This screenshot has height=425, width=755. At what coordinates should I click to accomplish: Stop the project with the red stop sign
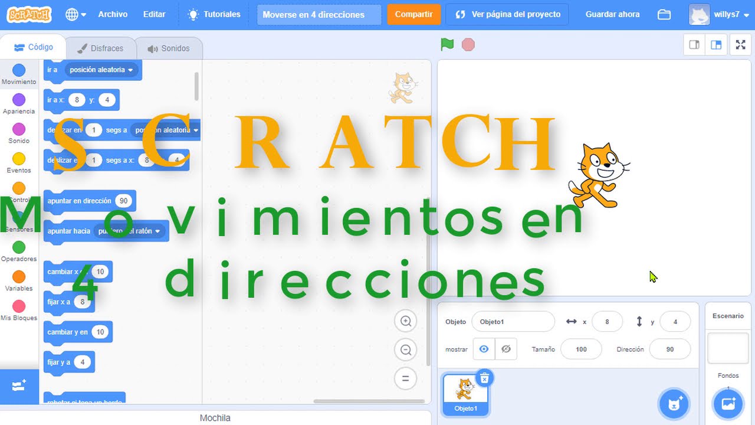468,44
